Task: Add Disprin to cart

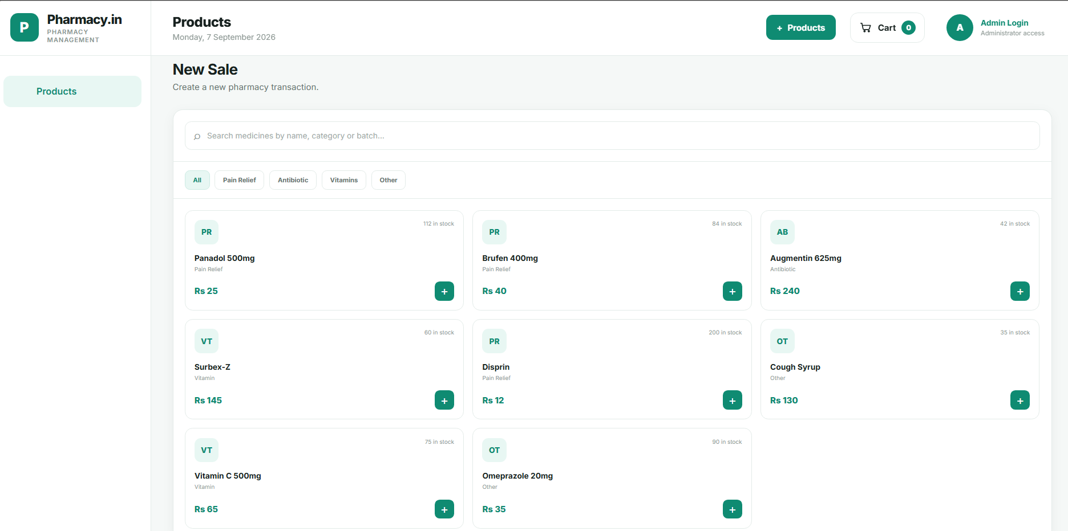Action: 733,400
